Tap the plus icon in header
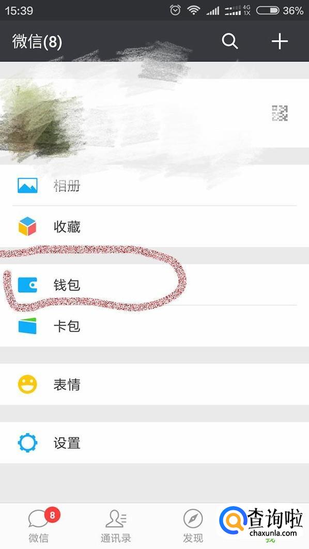The width and height of the screenshot is (309, 549). (x=280, y=41)
